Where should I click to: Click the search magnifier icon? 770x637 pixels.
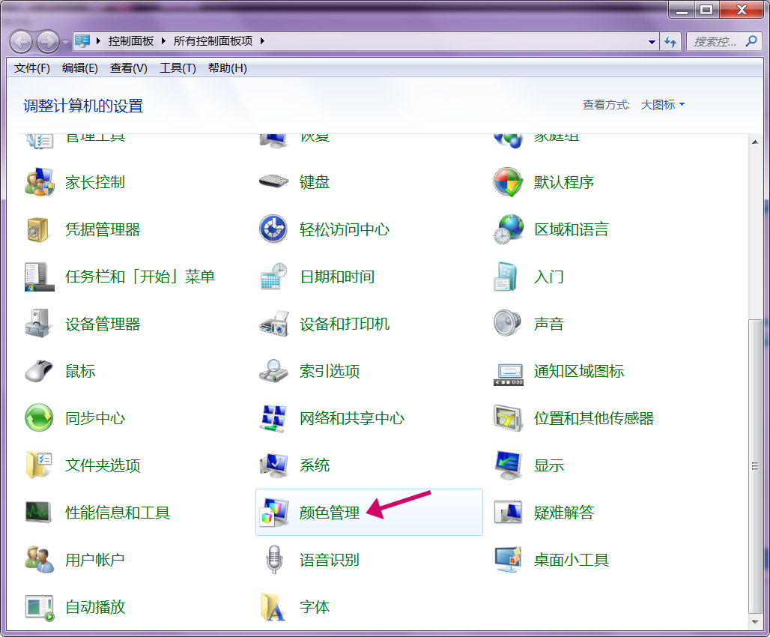pos(751,41)
